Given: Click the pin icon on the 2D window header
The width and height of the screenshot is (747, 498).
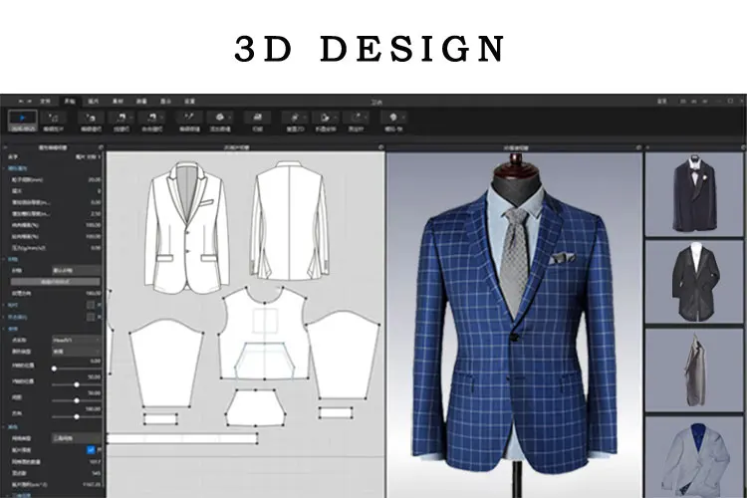Looking at the screenshot, I should tap(378, 147).
